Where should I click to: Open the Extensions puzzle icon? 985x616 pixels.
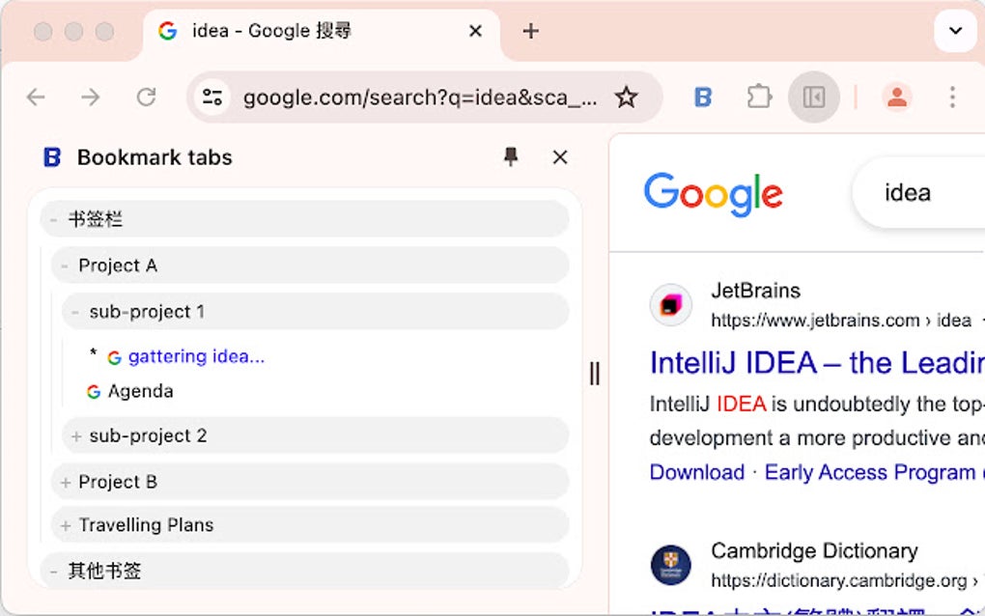point(758,97)
